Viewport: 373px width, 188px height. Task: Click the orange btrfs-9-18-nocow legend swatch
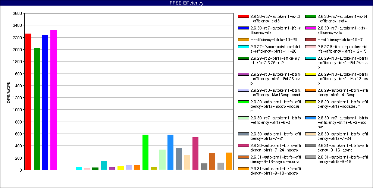[x=243, y=169]
